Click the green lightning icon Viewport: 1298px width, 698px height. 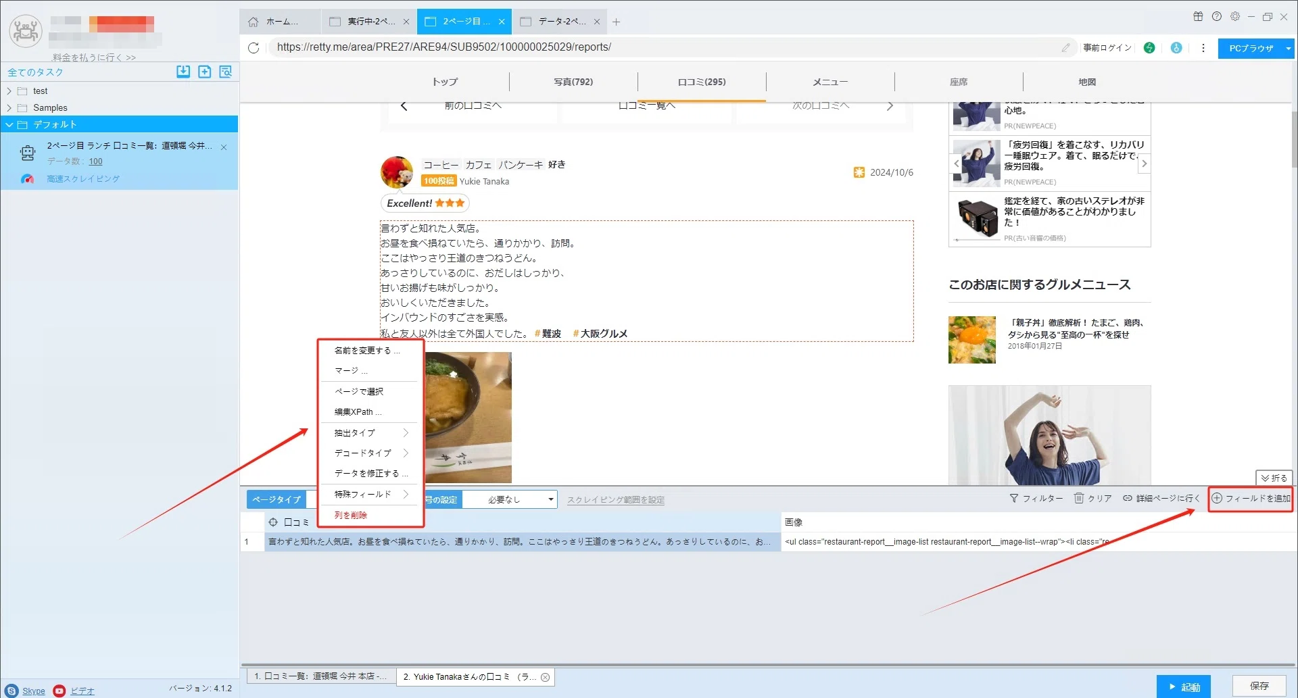coord(1149,48)
